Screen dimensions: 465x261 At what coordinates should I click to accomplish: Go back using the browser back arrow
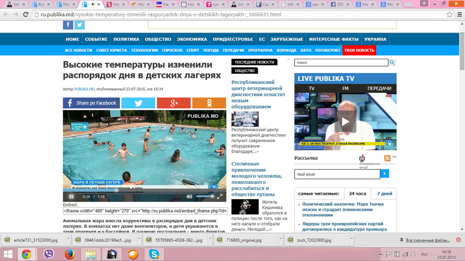(6, 15)
